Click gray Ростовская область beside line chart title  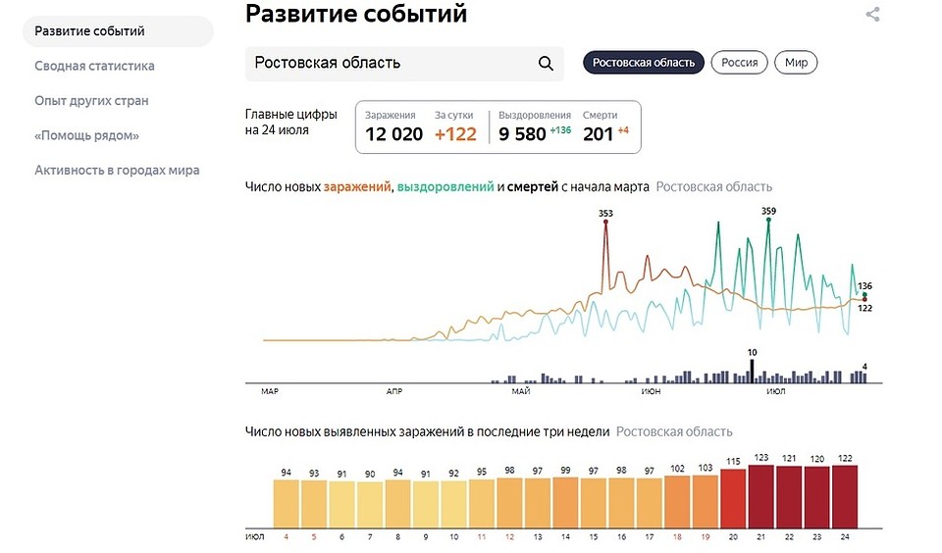713,186
